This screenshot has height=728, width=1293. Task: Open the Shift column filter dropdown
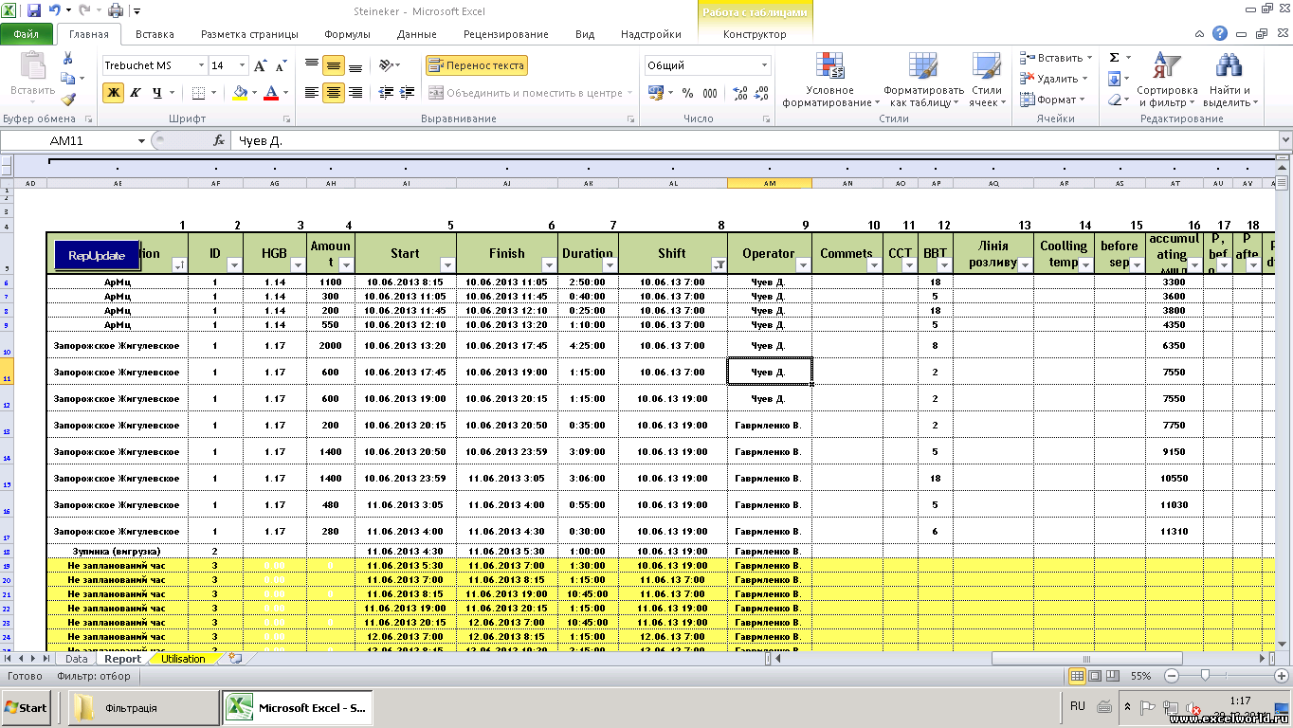pyautogui.click(x=718, y=265)
